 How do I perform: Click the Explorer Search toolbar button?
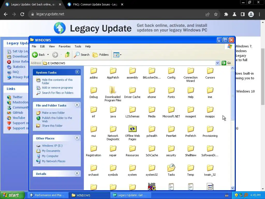tap(82, 55)
